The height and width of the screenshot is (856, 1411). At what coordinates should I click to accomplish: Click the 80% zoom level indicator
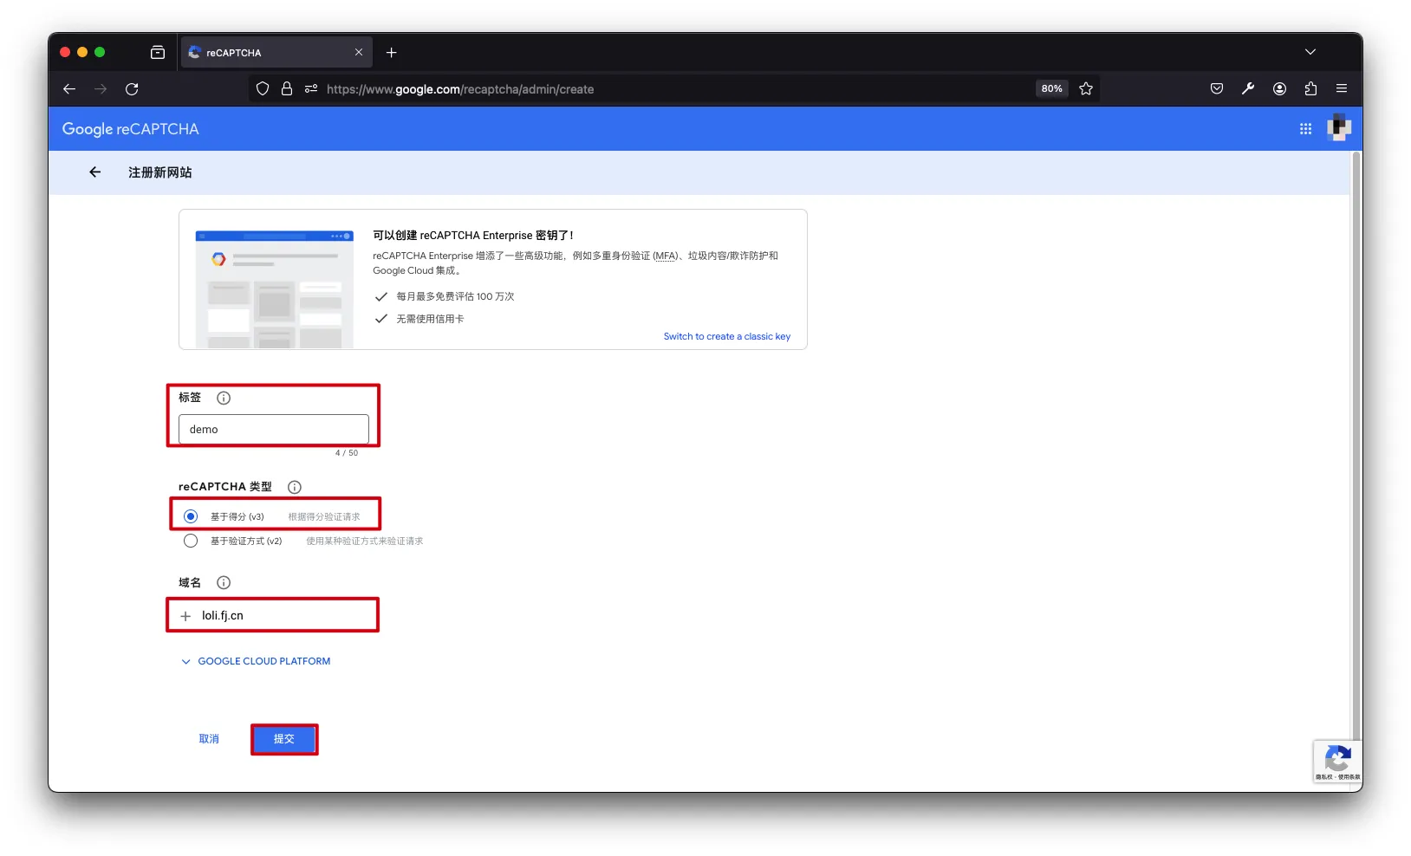[1051, 89]
